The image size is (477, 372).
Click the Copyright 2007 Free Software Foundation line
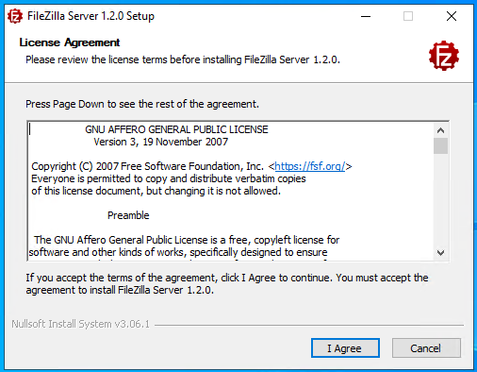click(191, 166)
